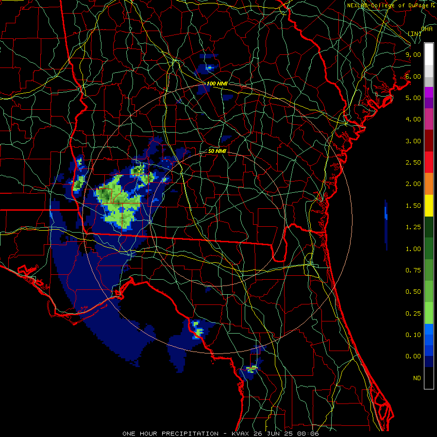Click the [IN] units label
The width and height of the screenshot is (437, 437).
pos(415,34)
